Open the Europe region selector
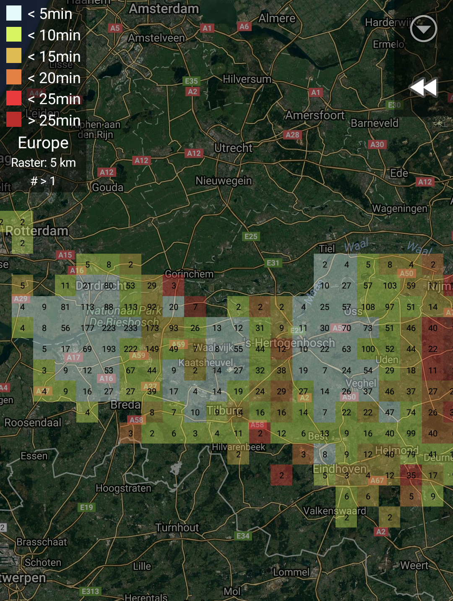453x601 pixels. (x=43, y=143)
